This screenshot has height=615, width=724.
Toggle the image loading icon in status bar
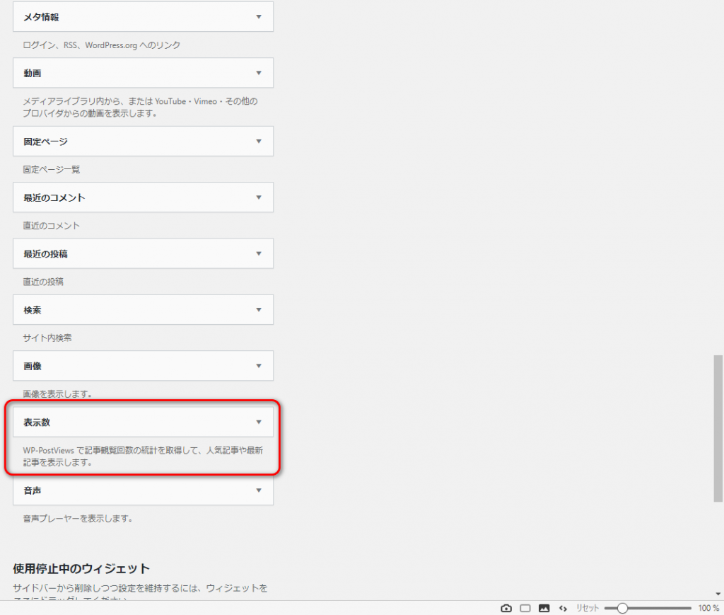click(x=544, y=608)
